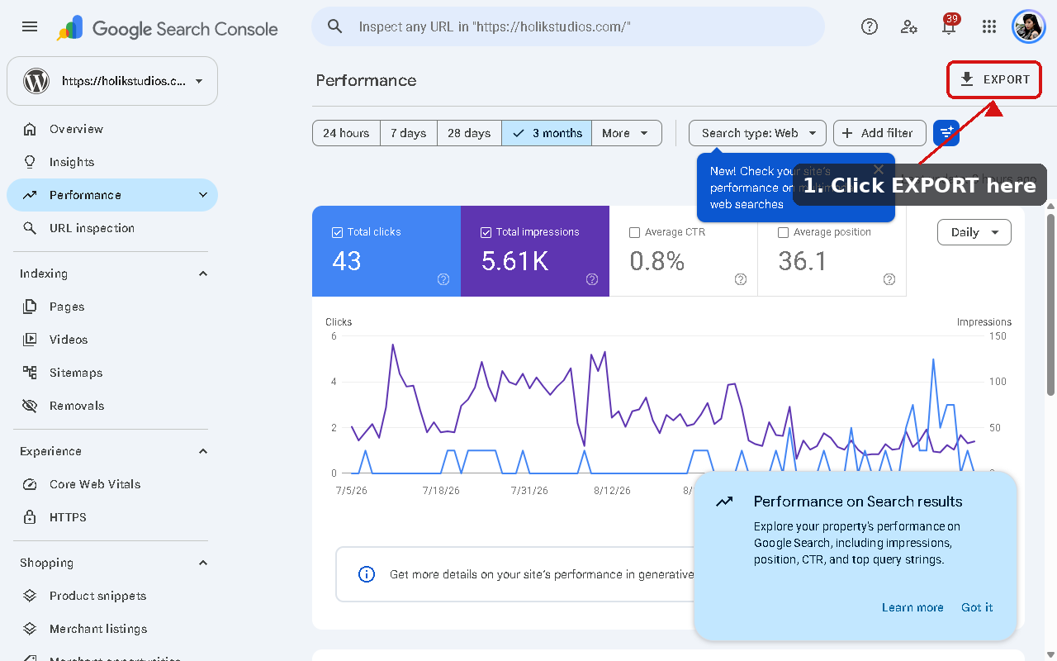This screenshot has width=1057, height=661.
Task: Open the main hamburger menu
Action: (x=30, y=26)
